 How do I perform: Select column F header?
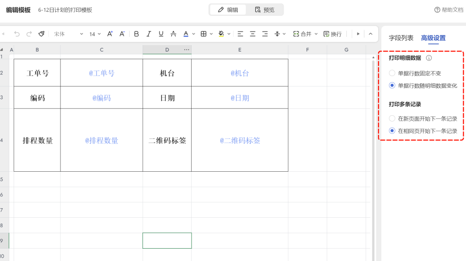(308, 50)
